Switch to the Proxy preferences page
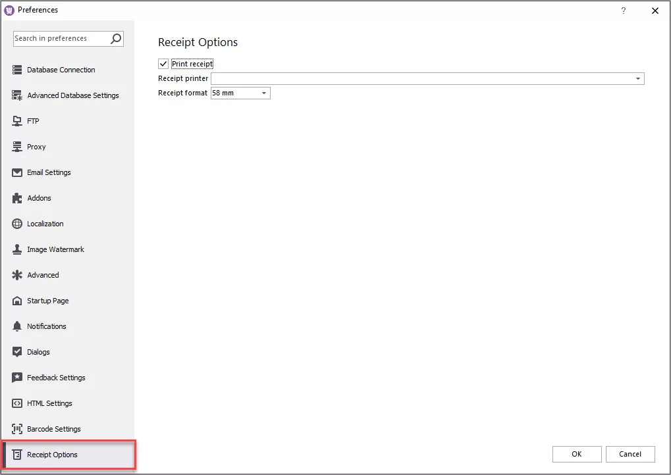The height and width of the screenshot is (475, 671). 36,147
